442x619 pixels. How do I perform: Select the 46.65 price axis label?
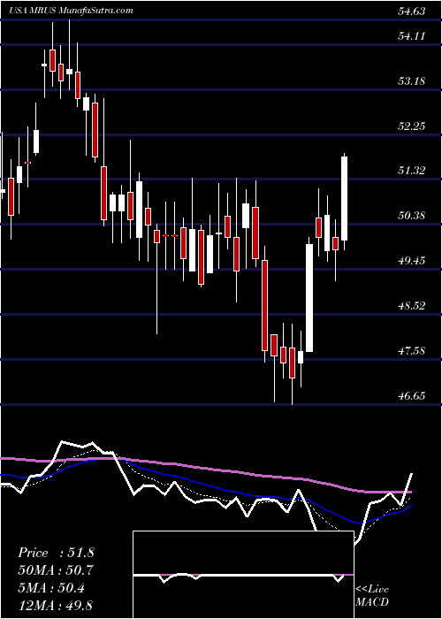(x=411, y=395)
